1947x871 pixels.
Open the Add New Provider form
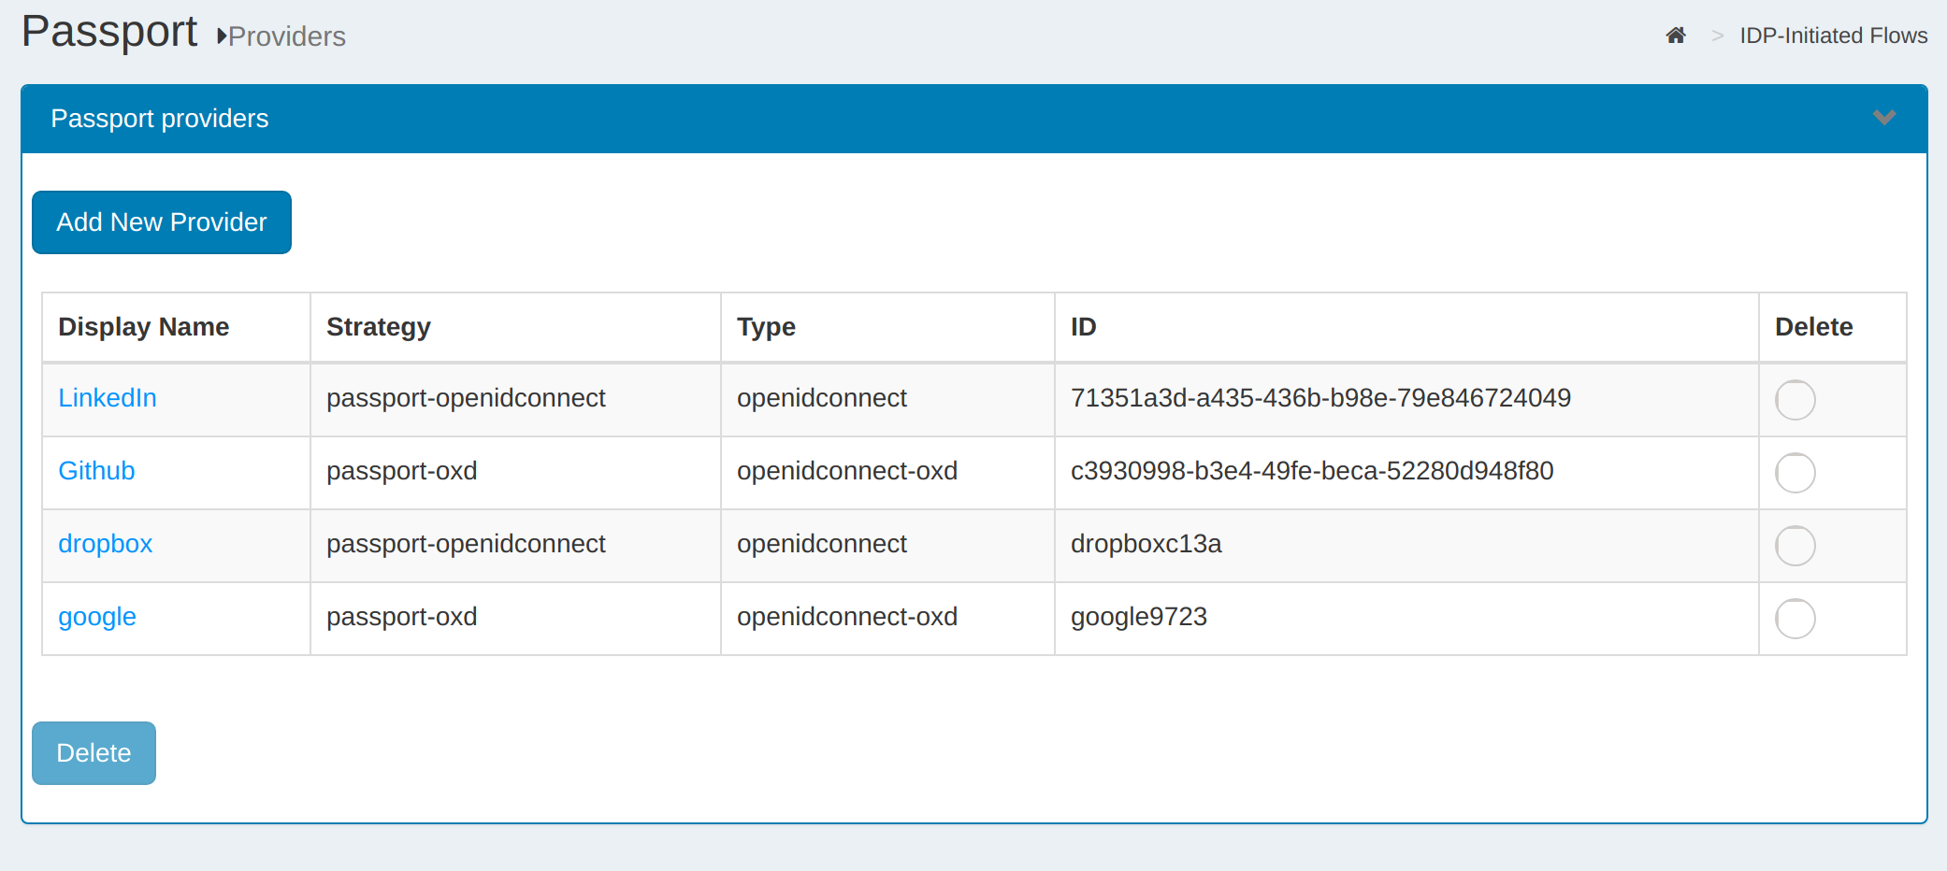pyautogui.click(x=161, y=222)
